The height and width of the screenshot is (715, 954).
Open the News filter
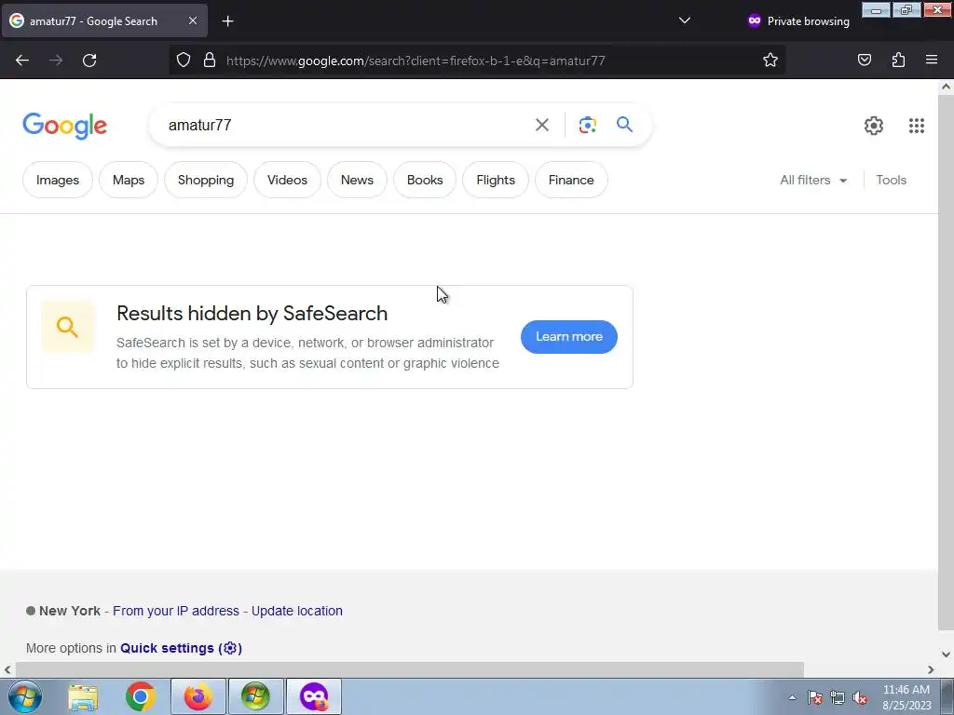[357, 180]
